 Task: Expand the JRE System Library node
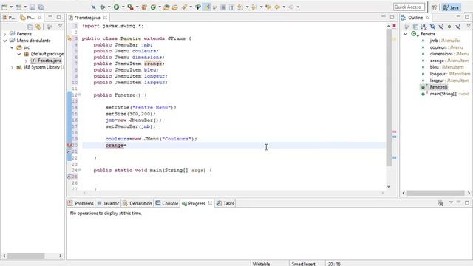click(x=12, y=67)
